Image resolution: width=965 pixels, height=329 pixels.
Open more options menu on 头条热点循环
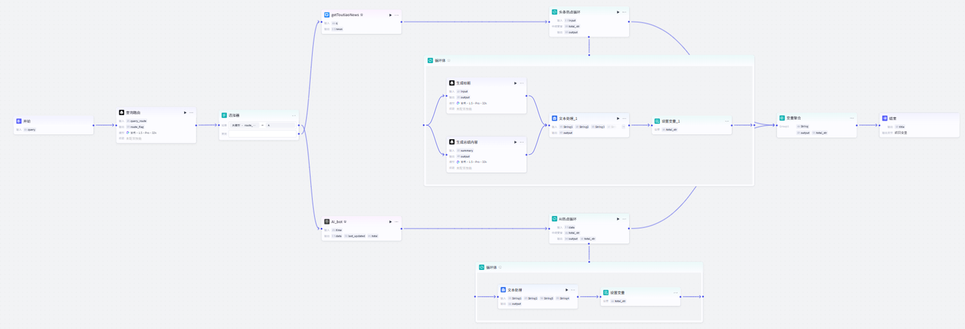625,12
